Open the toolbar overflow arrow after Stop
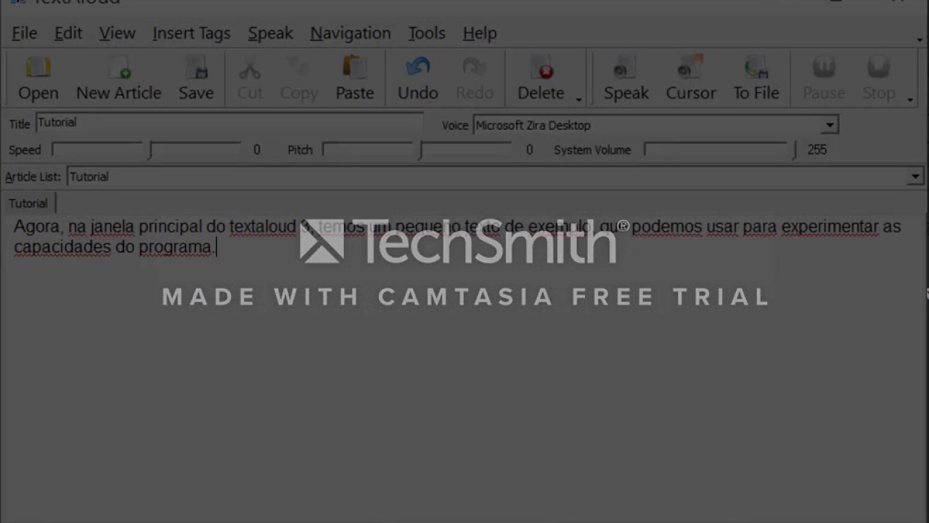 [x=909, y=99]
